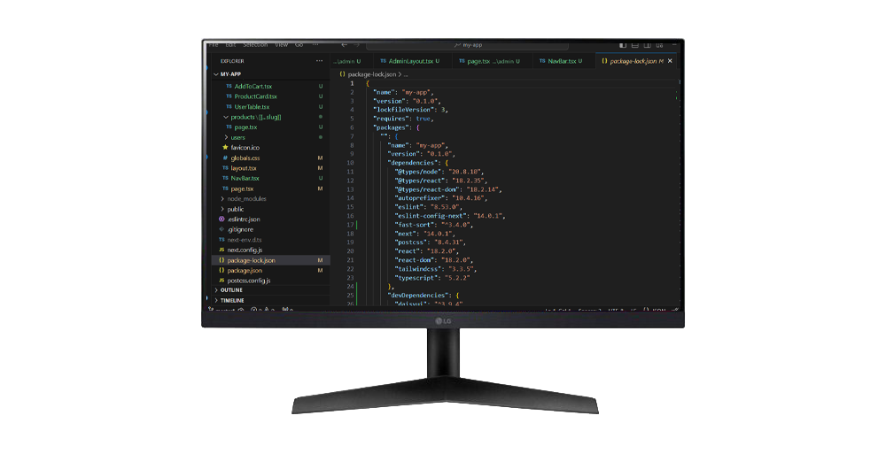Open AddToCart.tsx in the explorer

click(270, 87)
